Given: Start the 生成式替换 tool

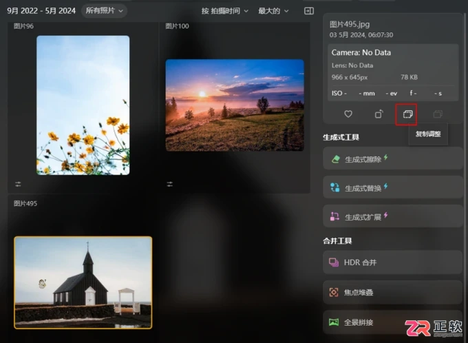Looking at the screenshot, I should (392, 187).
